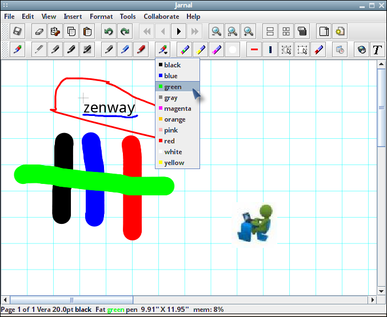
Task: Open the File menu
Action: (9, 17)
